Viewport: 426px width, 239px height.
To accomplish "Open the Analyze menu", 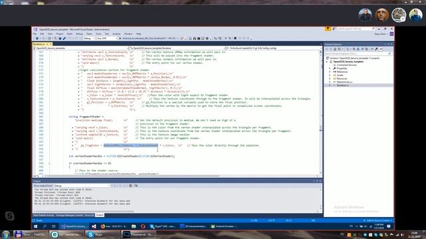I will coord(116,34).
